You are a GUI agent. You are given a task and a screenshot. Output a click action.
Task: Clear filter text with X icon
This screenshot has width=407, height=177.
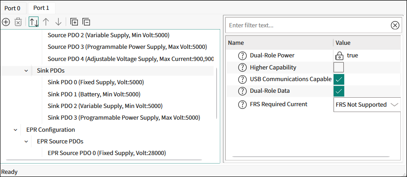pos(395,25)
